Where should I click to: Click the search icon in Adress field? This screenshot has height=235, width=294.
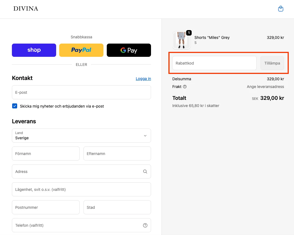(145, 172)
